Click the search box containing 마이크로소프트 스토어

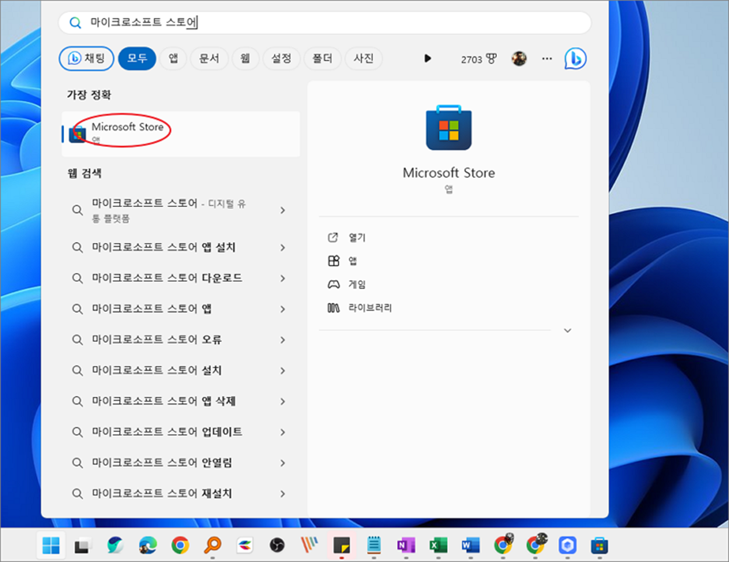click(x=324, y=23)
